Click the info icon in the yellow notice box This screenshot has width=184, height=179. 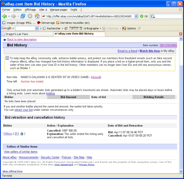(x=7, y=58)
